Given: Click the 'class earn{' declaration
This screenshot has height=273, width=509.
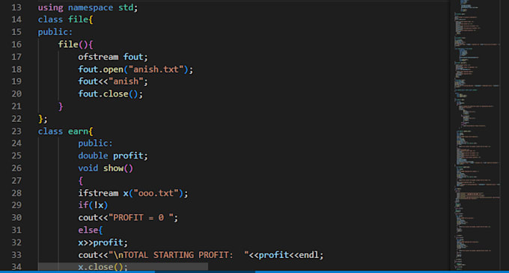Looking at the screenshot, I should (65, 132).
